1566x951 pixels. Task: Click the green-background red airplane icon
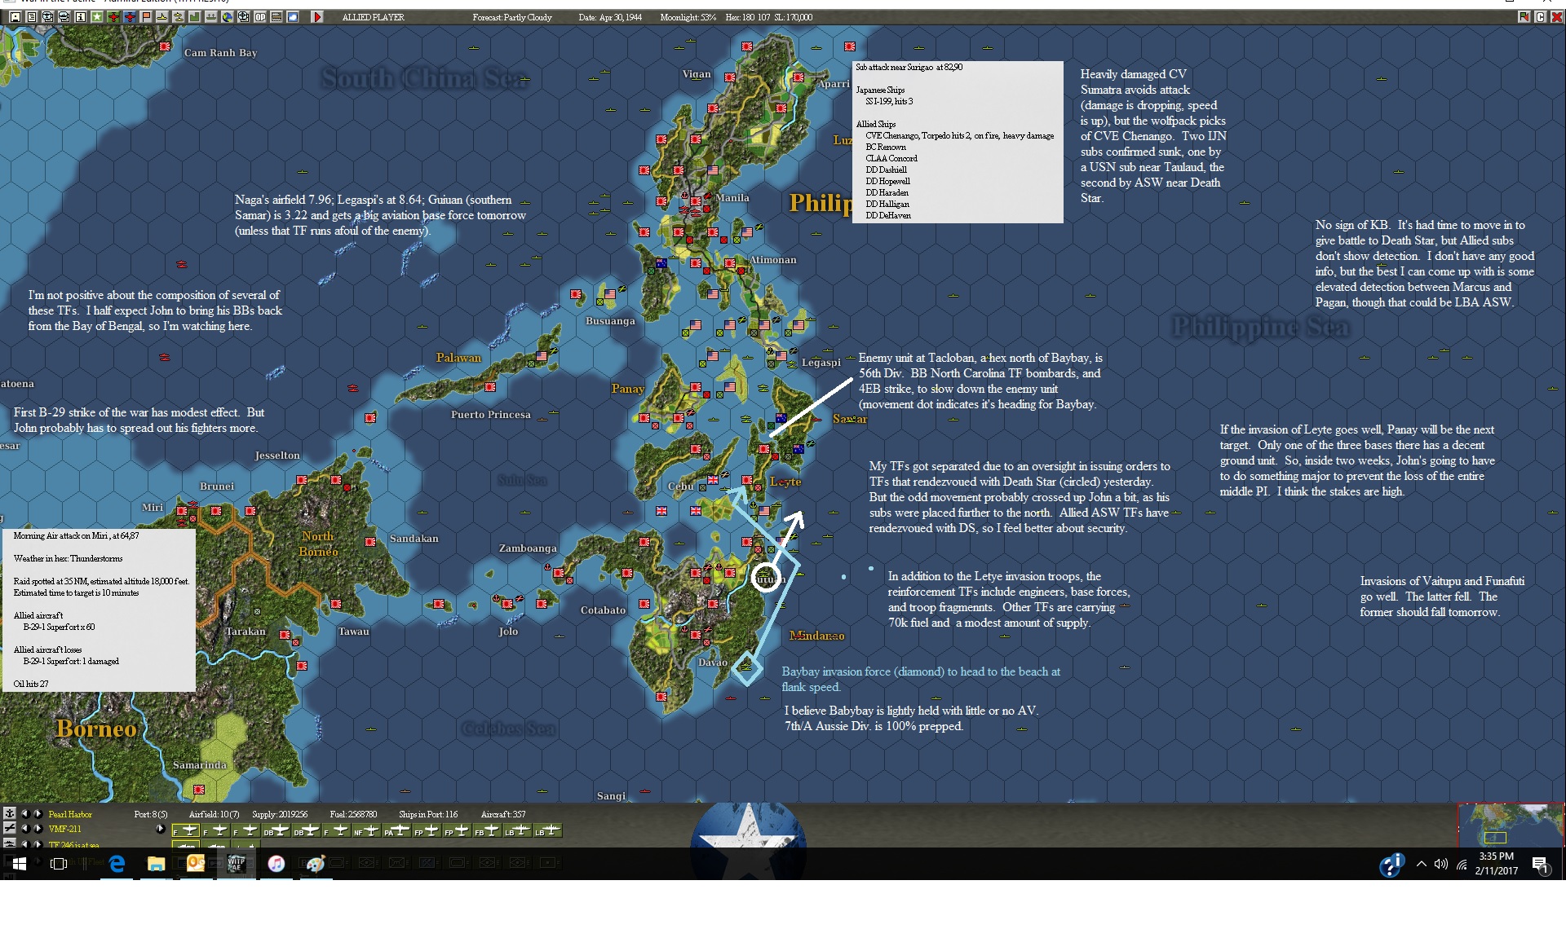pyautogui.click(x=113, y=16)
